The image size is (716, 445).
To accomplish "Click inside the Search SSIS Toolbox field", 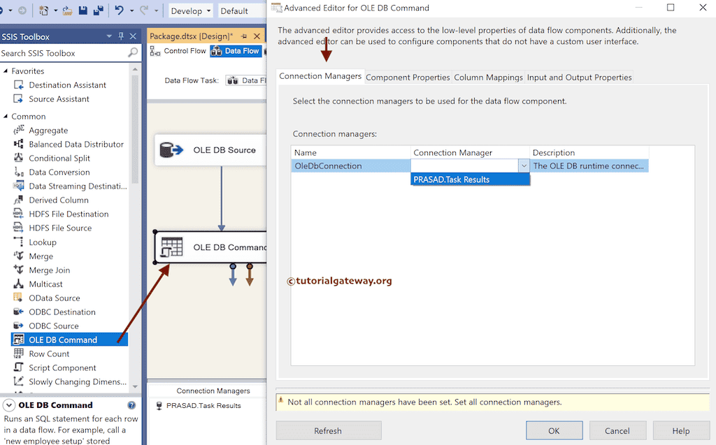I will [63, 52].
